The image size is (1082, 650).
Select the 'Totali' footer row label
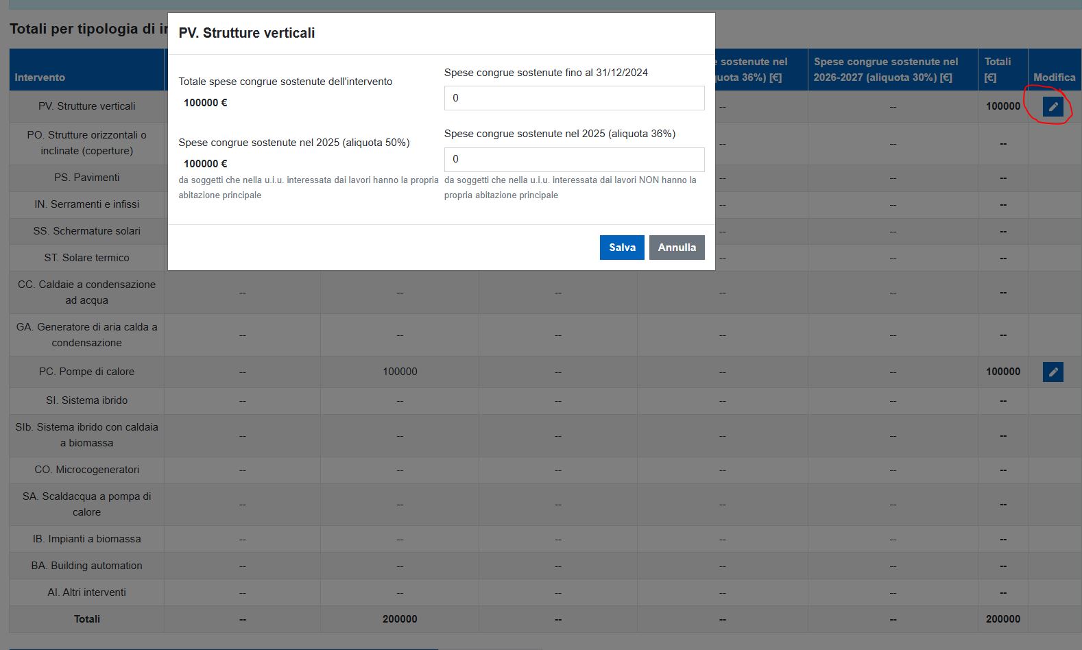coord(87,619)
